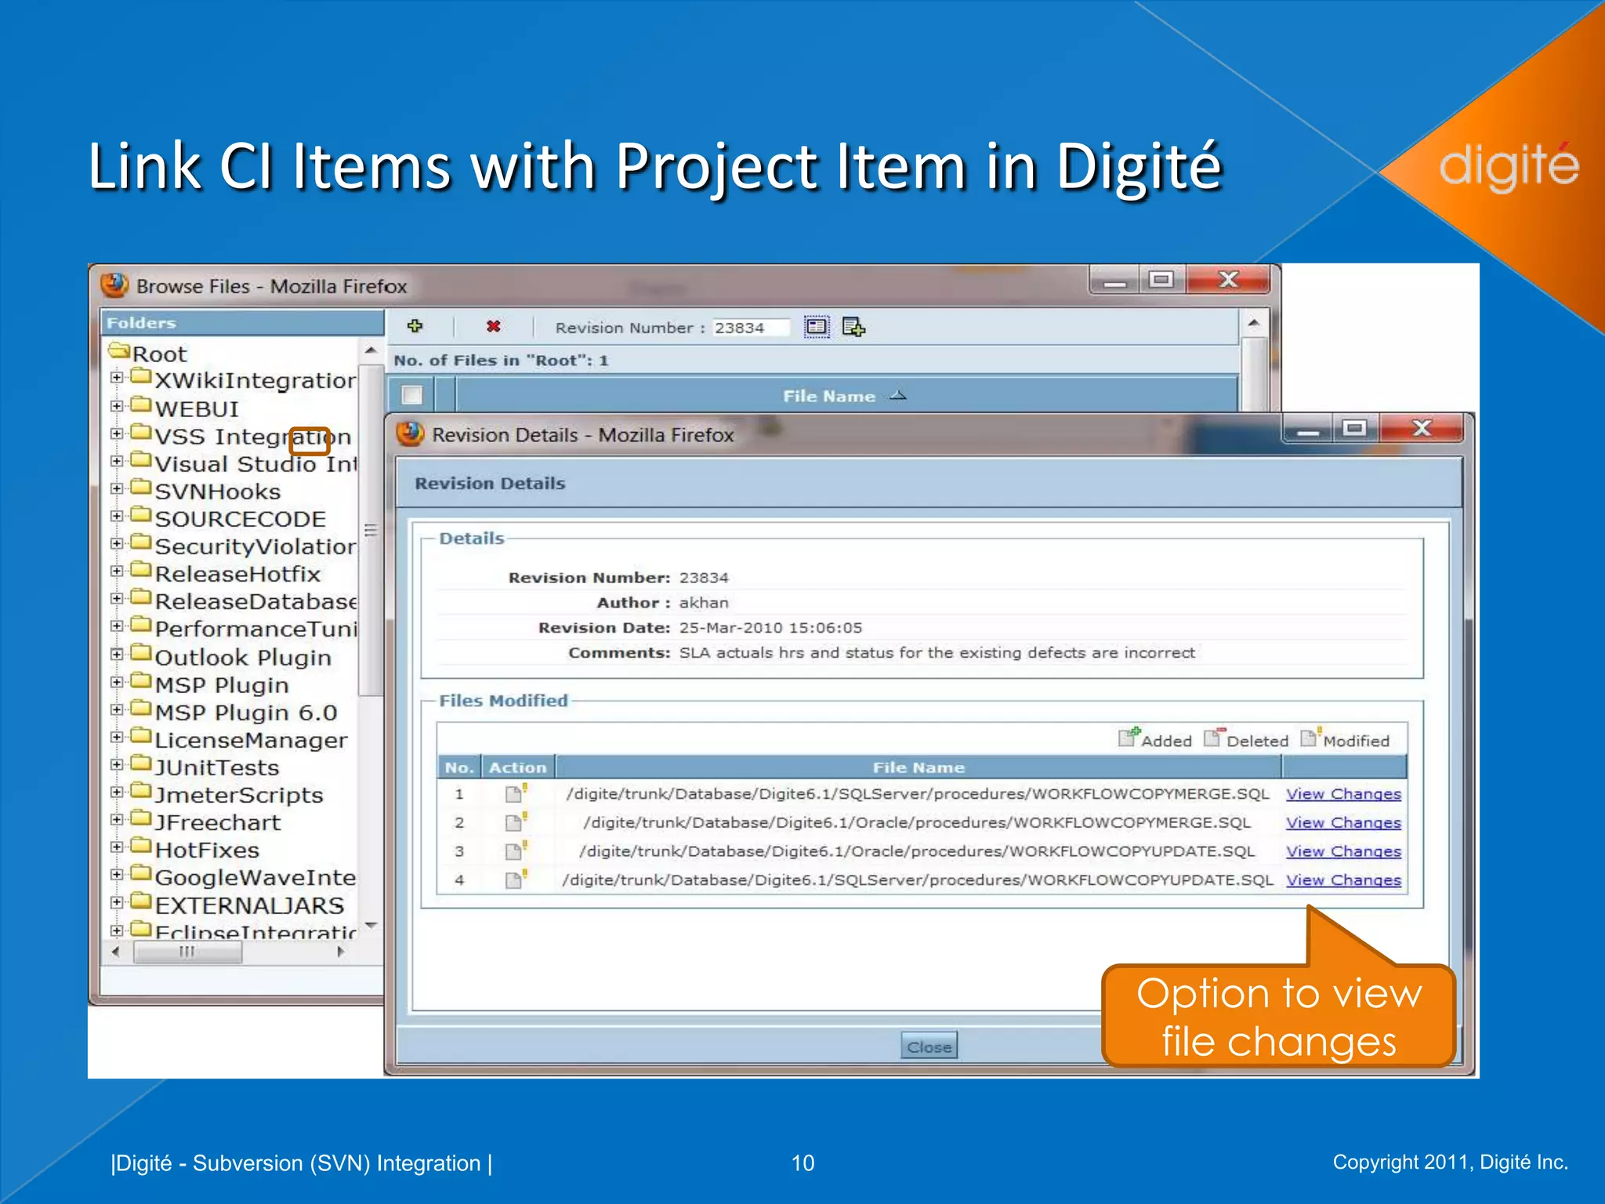Click the SLA actuals comment text
The width and height of the screenshot is (1605, 1204).
(937, 652)
